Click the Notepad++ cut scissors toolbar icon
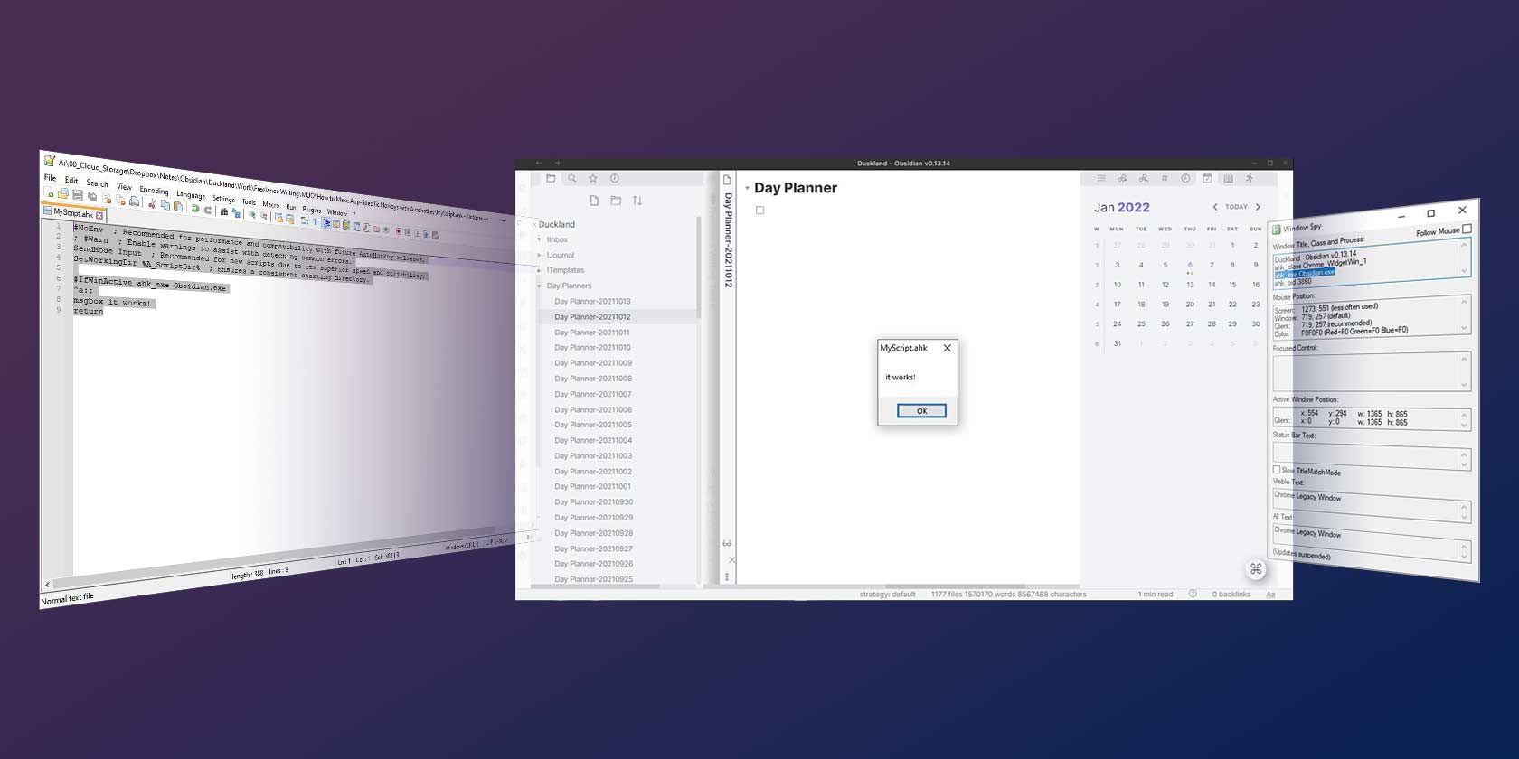 [152, 202]
